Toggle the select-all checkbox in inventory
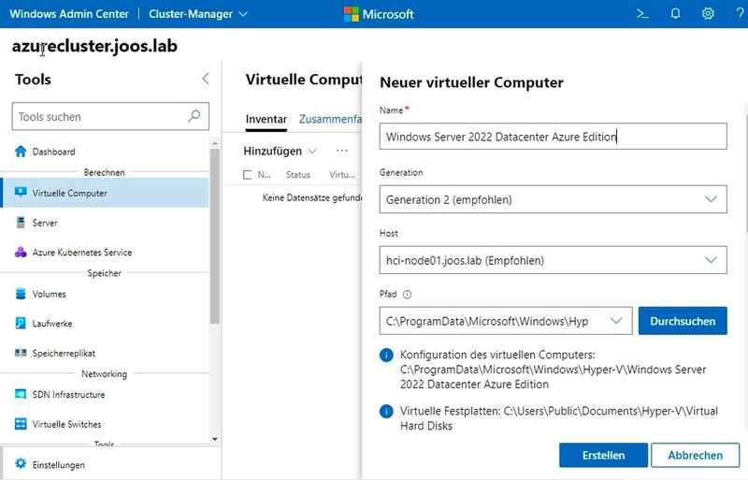 pos(247,175)
